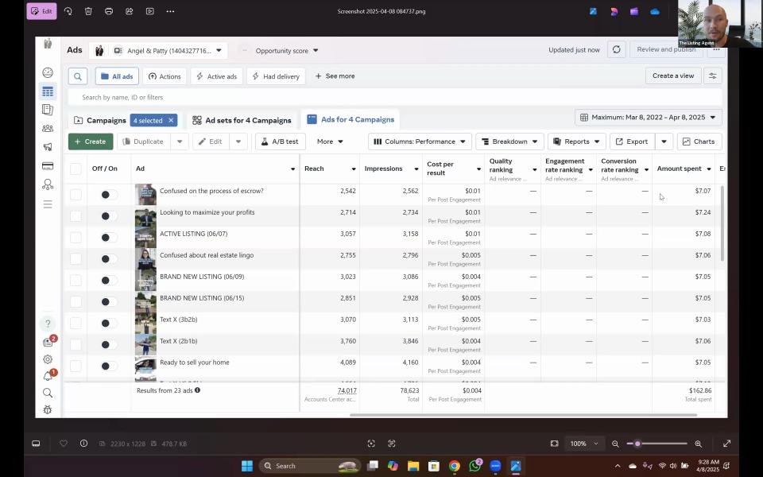
Task: Clear the 4 selected campaigns filter
Action: coord(171,120)
